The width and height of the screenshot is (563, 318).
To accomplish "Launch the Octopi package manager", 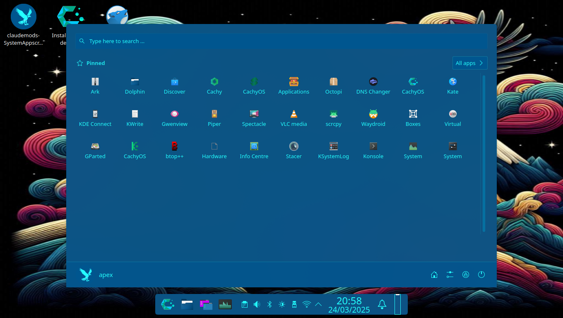I will pos(334,86).
